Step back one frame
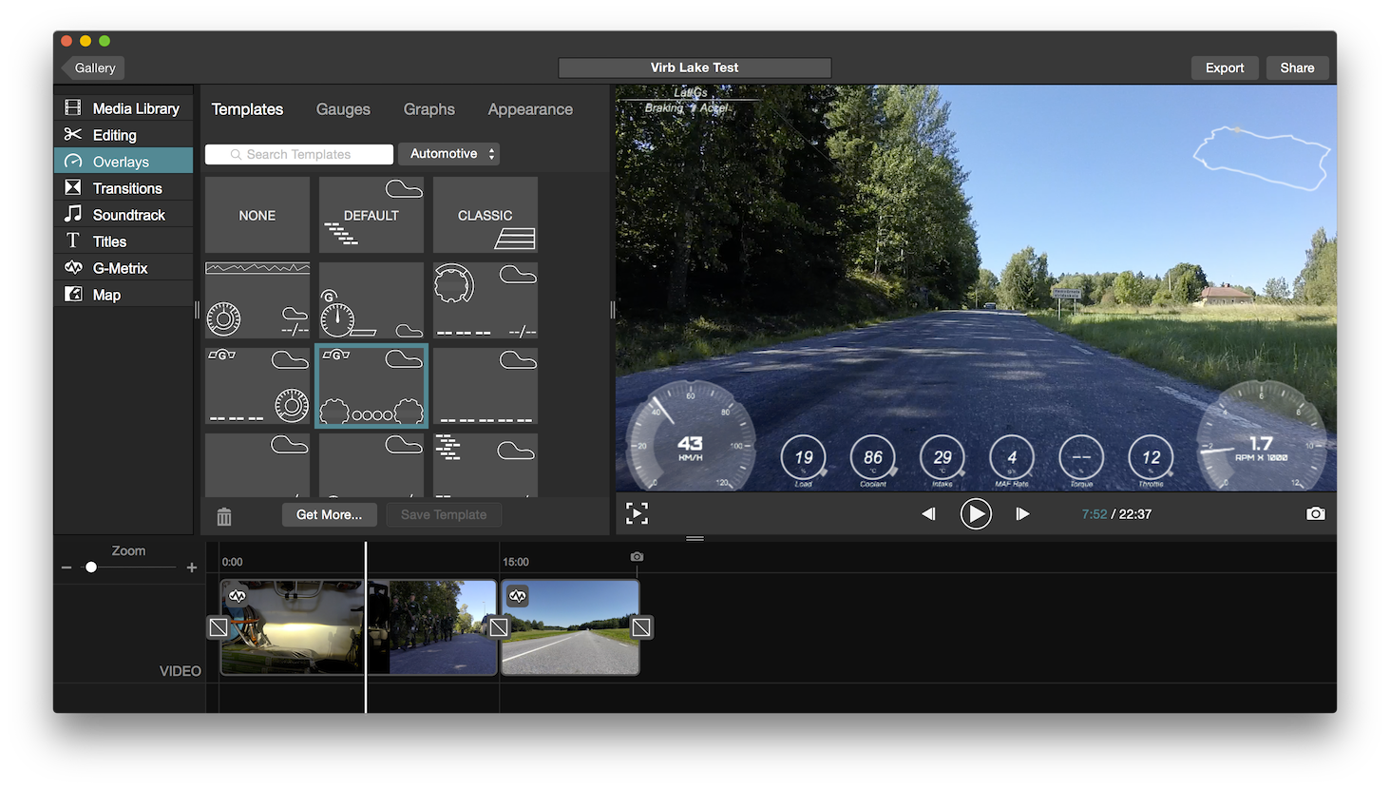Viewport: 1390px width, 789px height. coord(928,514)
